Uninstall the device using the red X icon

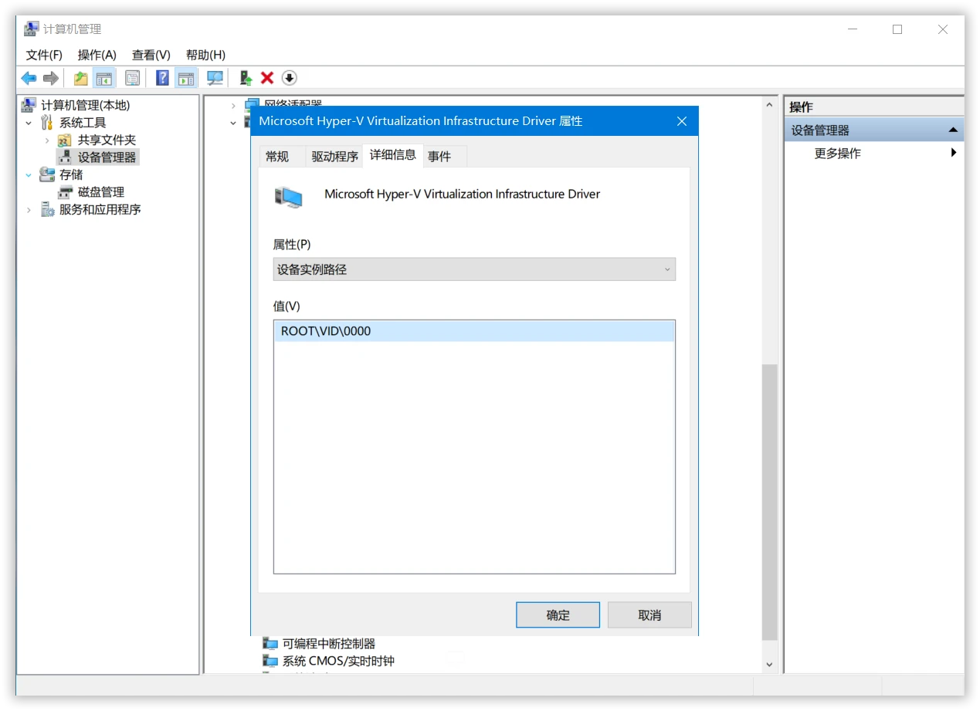coord(266,77)
